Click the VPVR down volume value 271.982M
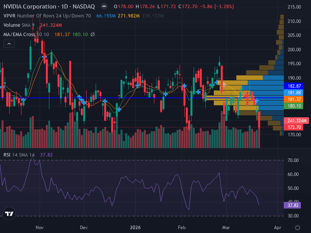 (x=129, y=16)
